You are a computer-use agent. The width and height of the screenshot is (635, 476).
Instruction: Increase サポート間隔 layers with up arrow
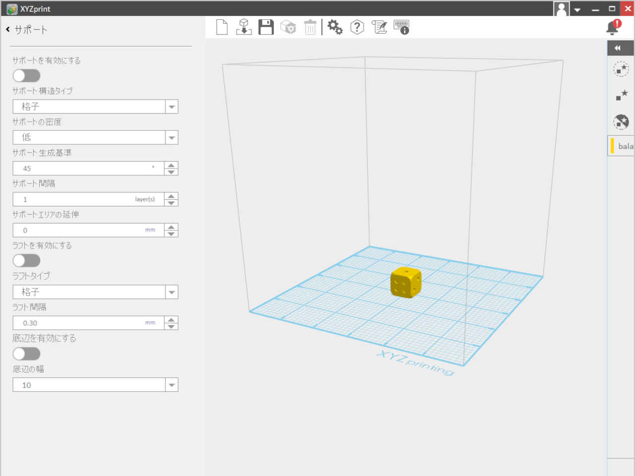click(x=171, y=196)
